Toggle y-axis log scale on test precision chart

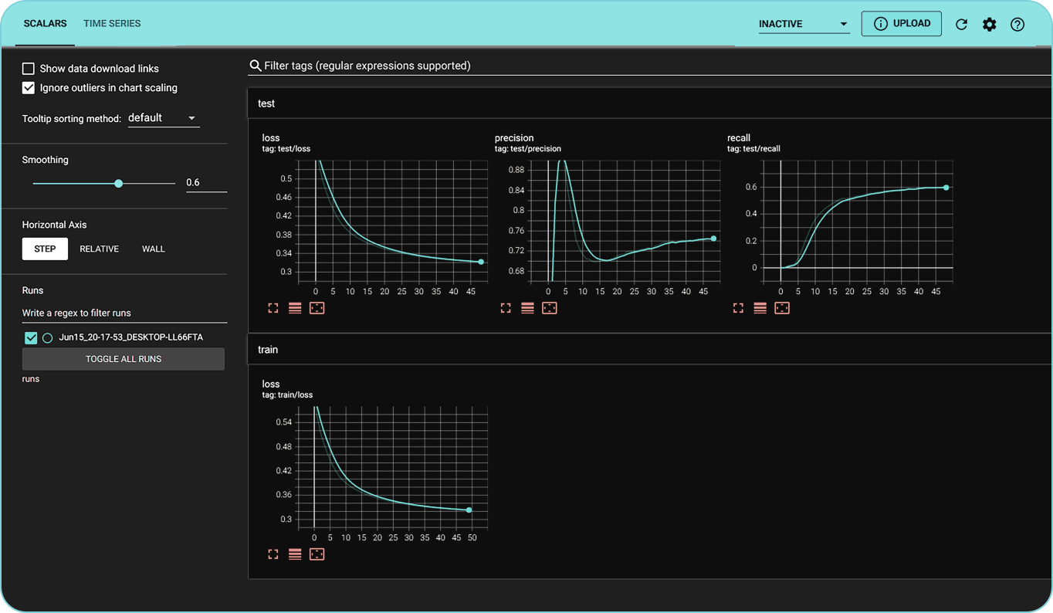(527, 308)
